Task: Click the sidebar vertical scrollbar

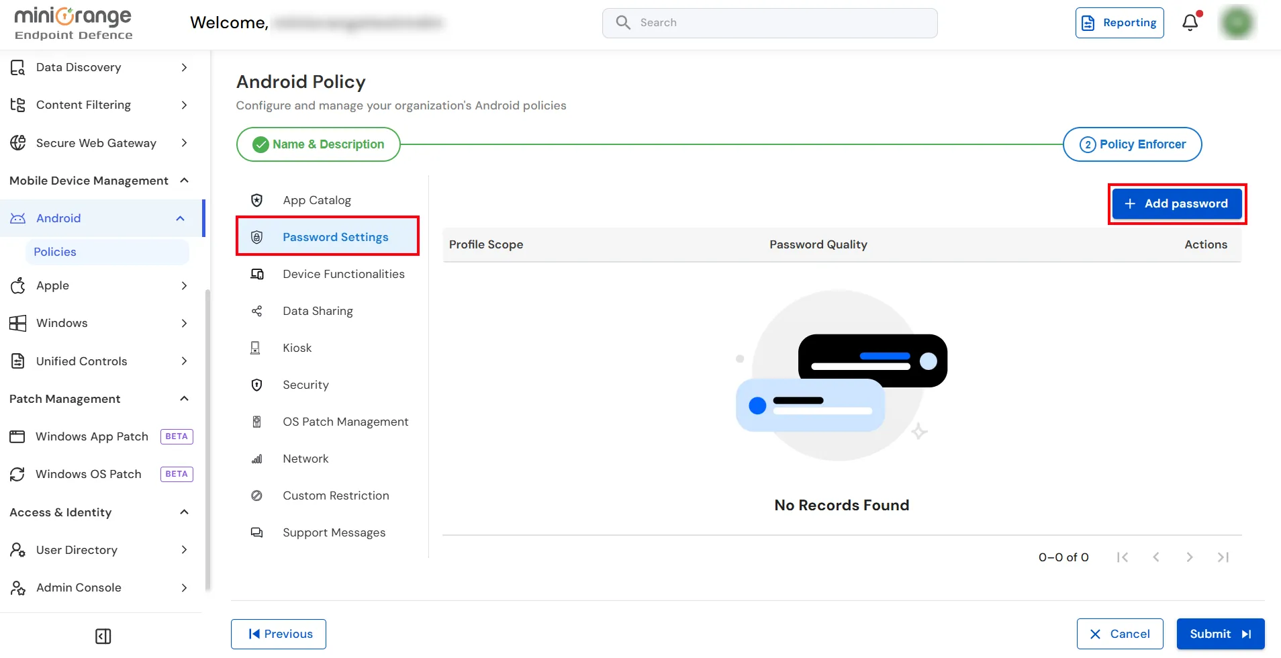Action: [x=207, y=440]
